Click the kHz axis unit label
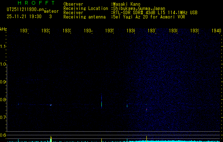223x142 pixels. pos(4,29)
